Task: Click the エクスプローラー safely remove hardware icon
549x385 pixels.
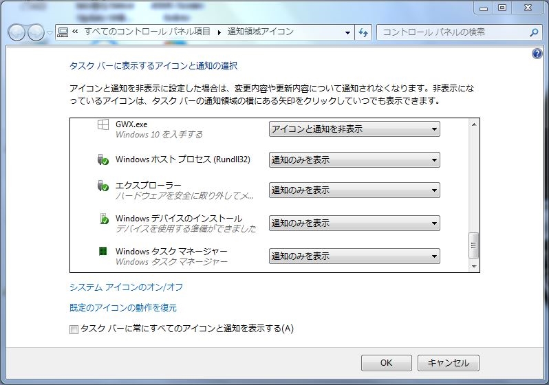Action: coord(103,186)
